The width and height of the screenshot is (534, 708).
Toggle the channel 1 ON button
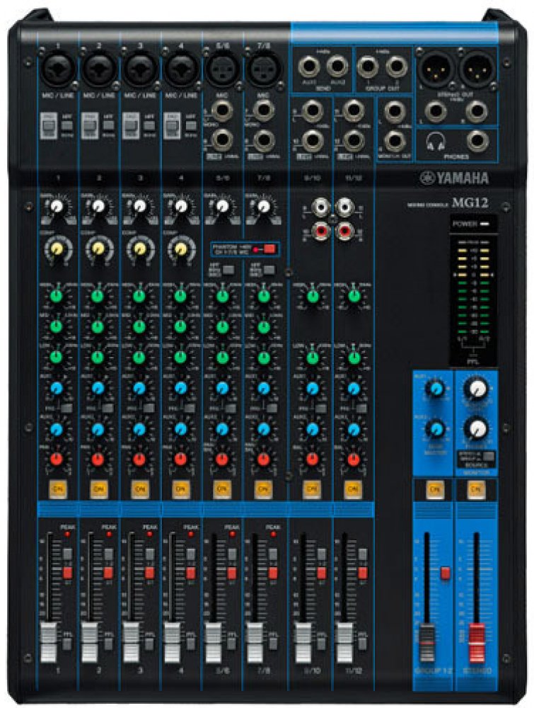coord(57,489)
